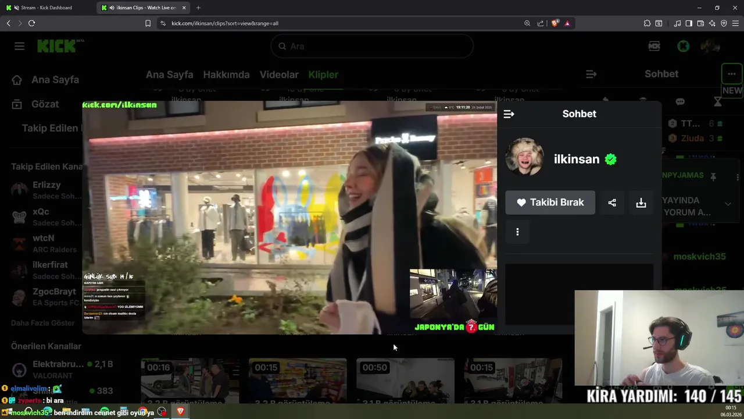Screen dimensions: 744x419
Task: Open OBS in Windows taskbar
Action: [162, 411]
